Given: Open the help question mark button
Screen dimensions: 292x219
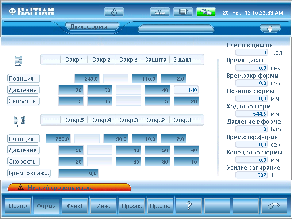Looking at the screenshot, I should (x=189, y=206).
